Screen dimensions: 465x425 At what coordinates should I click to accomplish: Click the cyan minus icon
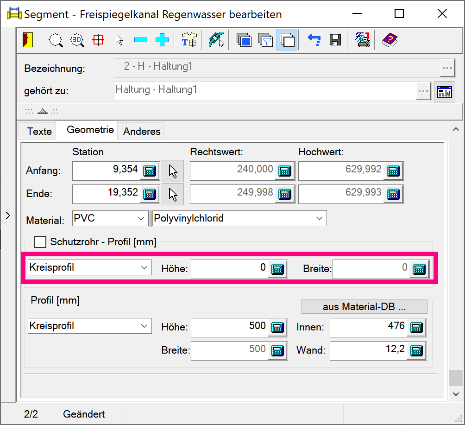coord(141,40)
